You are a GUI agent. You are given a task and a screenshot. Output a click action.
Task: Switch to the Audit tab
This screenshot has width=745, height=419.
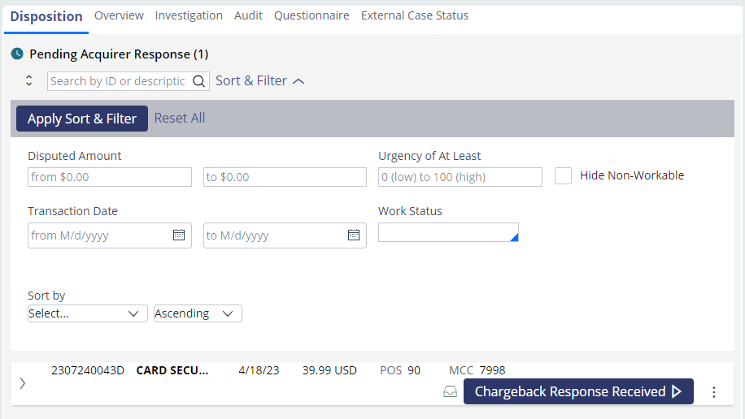pyautogui.click(x=248, y=15)
